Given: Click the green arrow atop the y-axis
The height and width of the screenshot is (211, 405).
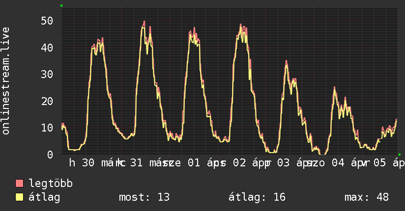Looking at the screenshot, I should [61, 5].
